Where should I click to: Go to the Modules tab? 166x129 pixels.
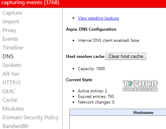[x=13, y=109]
